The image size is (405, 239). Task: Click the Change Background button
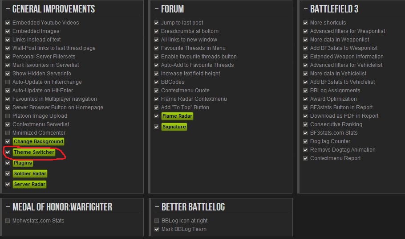(x=38, y=142)
